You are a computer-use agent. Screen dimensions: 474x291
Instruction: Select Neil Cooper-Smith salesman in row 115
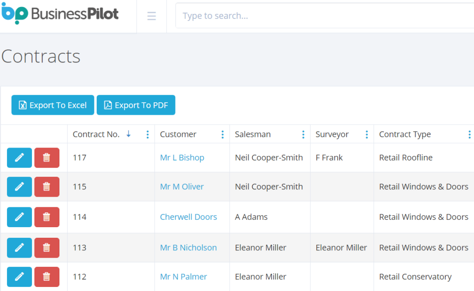click(x=269, y=186)
